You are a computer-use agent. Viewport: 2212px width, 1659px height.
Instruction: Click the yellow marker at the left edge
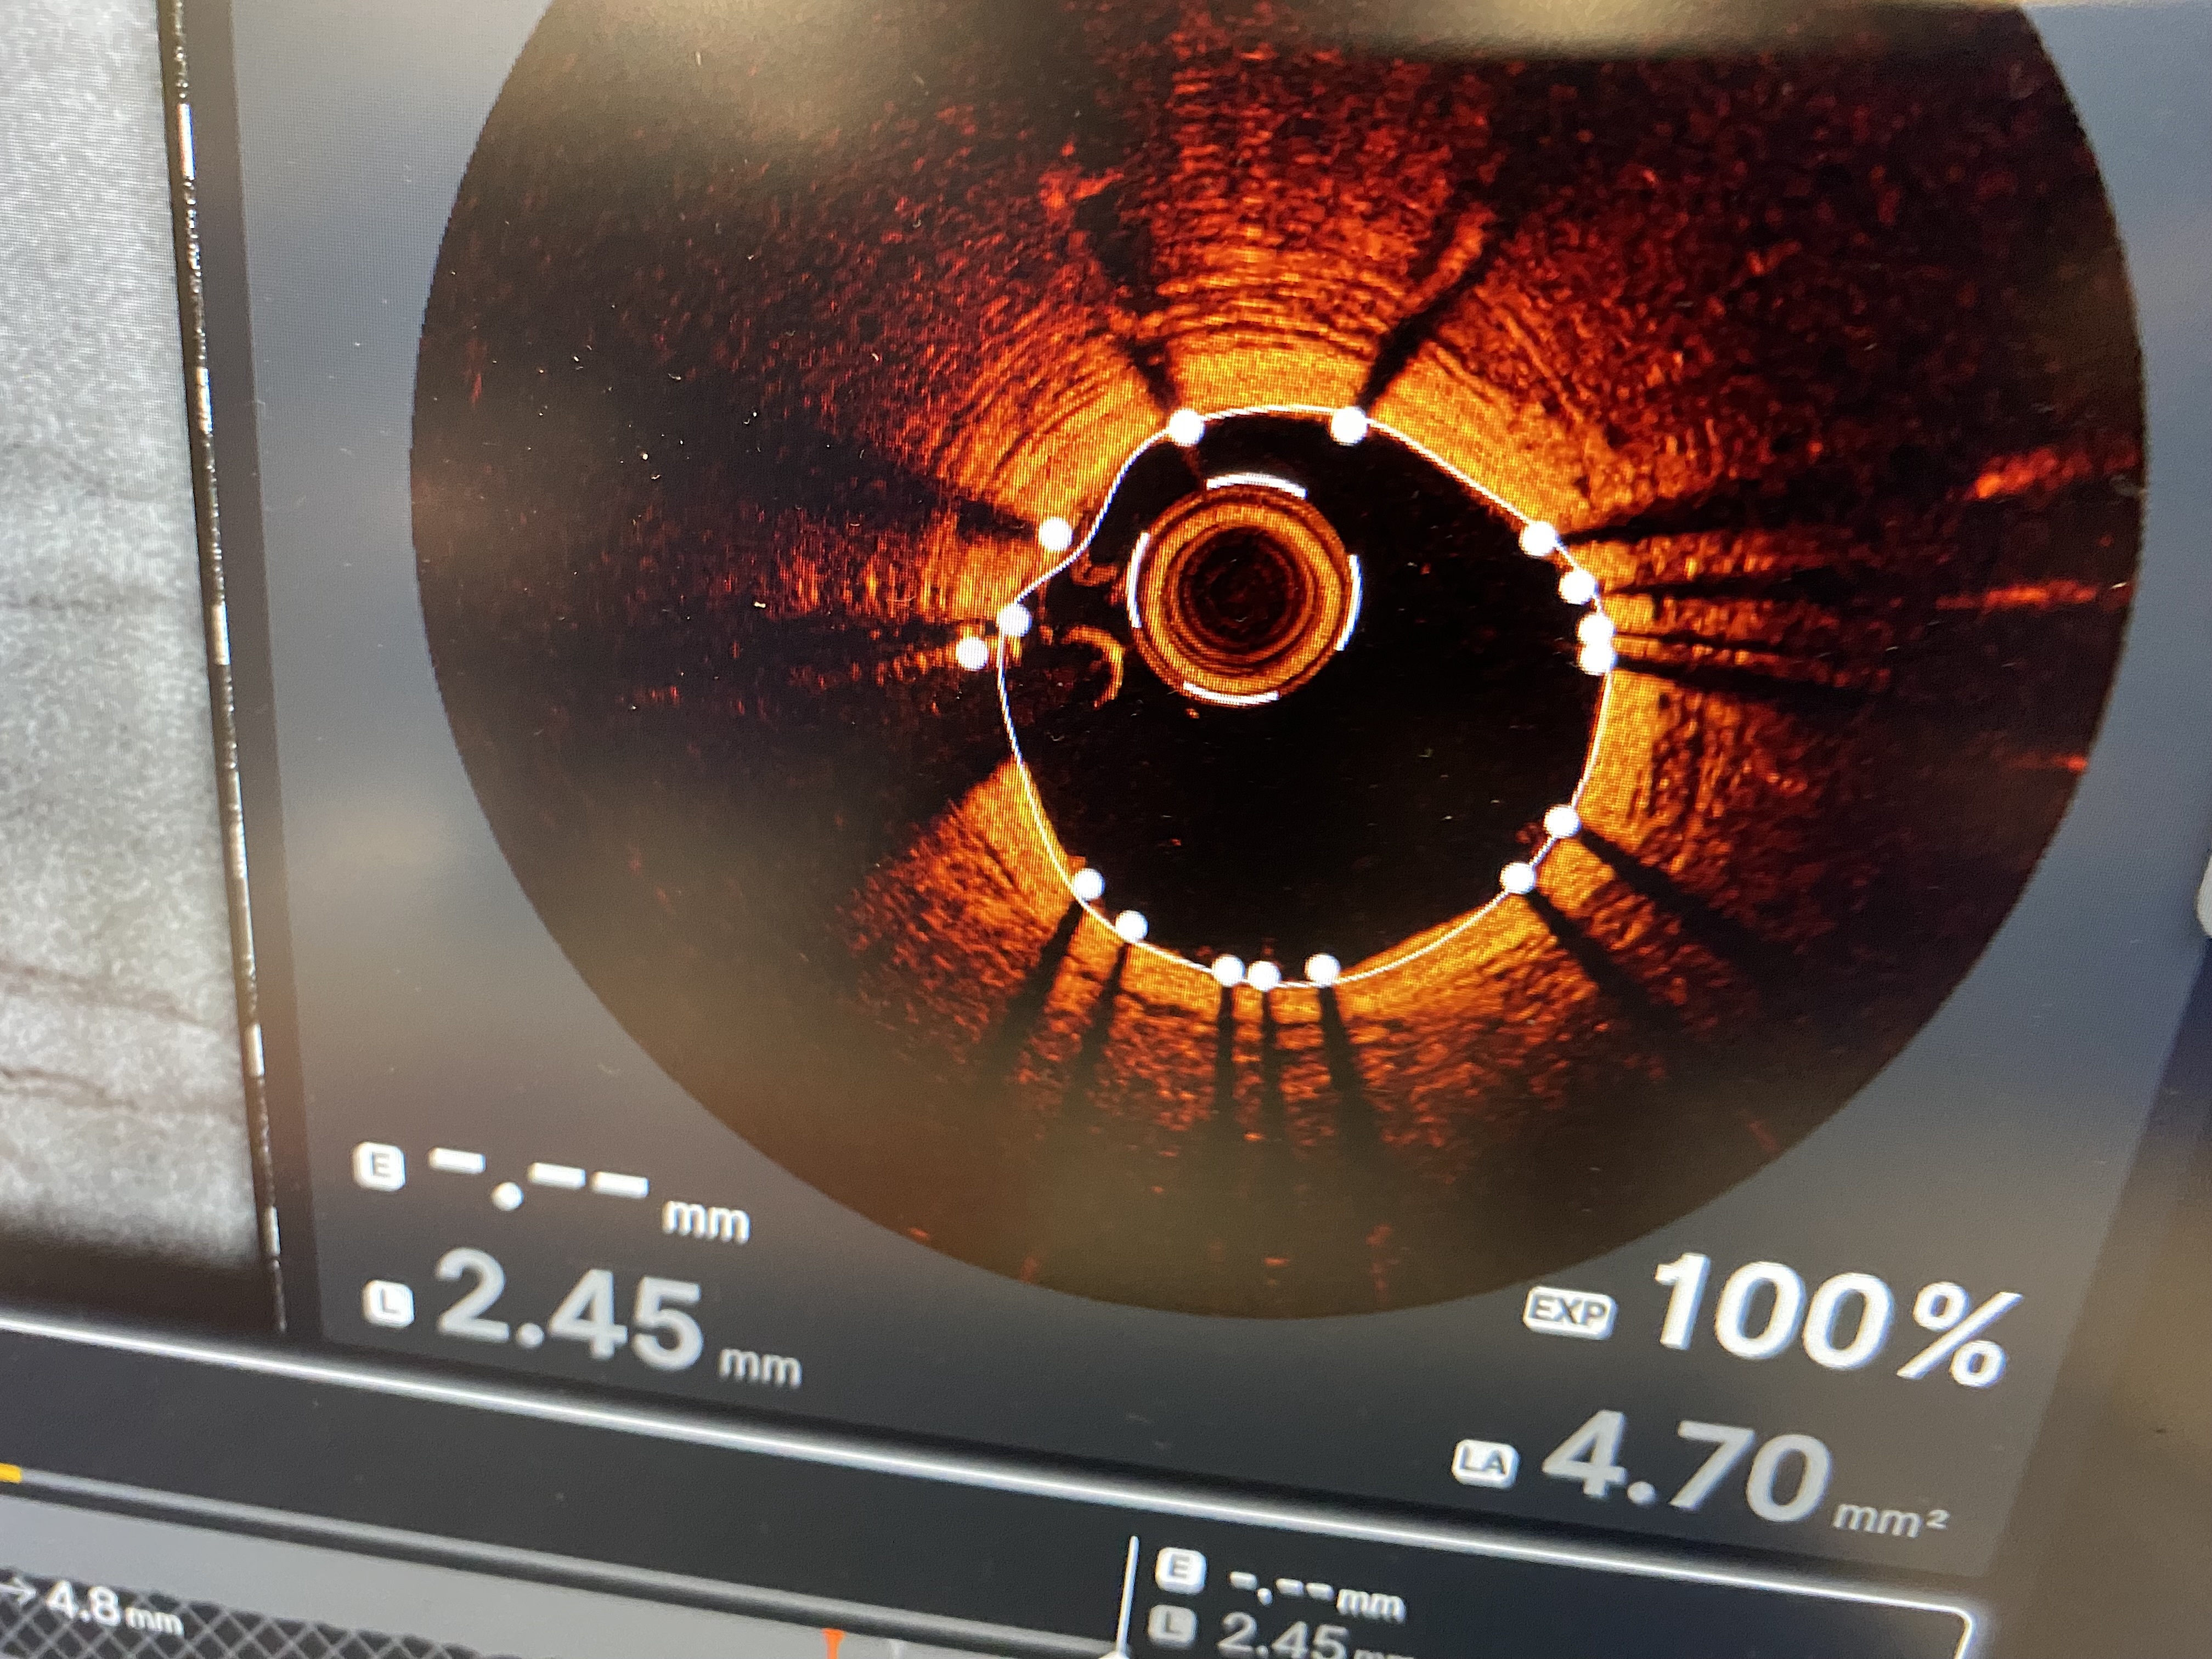coord(10,1474)
